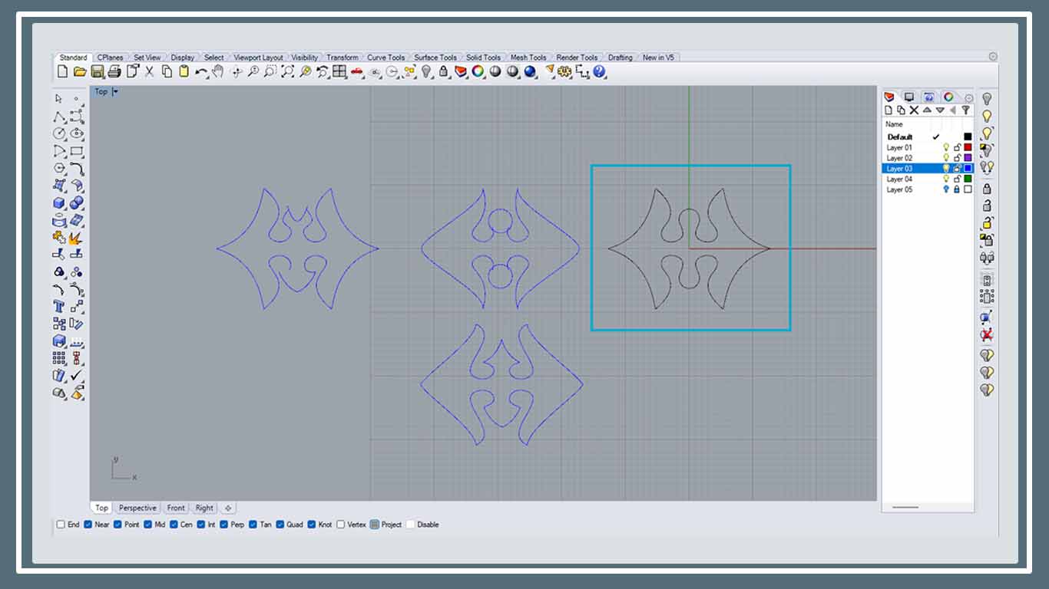Select the Pan hand tool
This screenshot has height=589, width=1049.
(x=218, y=72)
